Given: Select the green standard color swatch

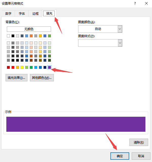Looking at the screenshot, I should (31, 67).
